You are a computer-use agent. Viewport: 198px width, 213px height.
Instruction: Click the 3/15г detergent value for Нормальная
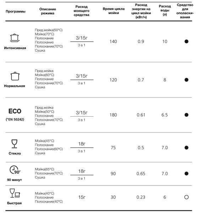(x=82, y=76)
